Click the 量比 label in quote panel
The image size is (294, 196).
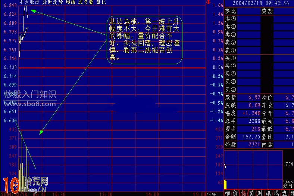pyautogui.click(x=267, y=137)
